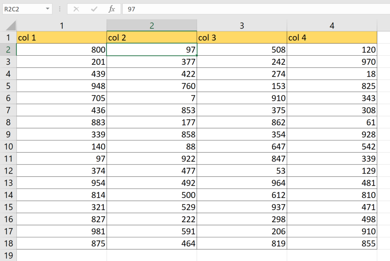Select row header 18
The image size is (390, 261).
[x=8, y=243]
